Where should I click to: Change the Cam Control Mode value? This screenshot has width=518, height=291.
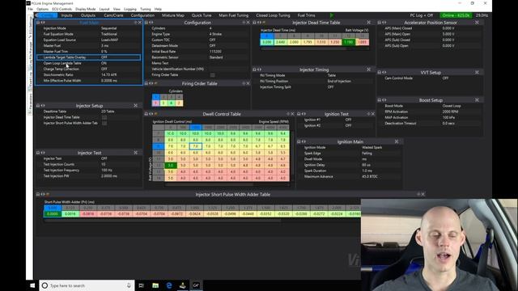point(445,78)
